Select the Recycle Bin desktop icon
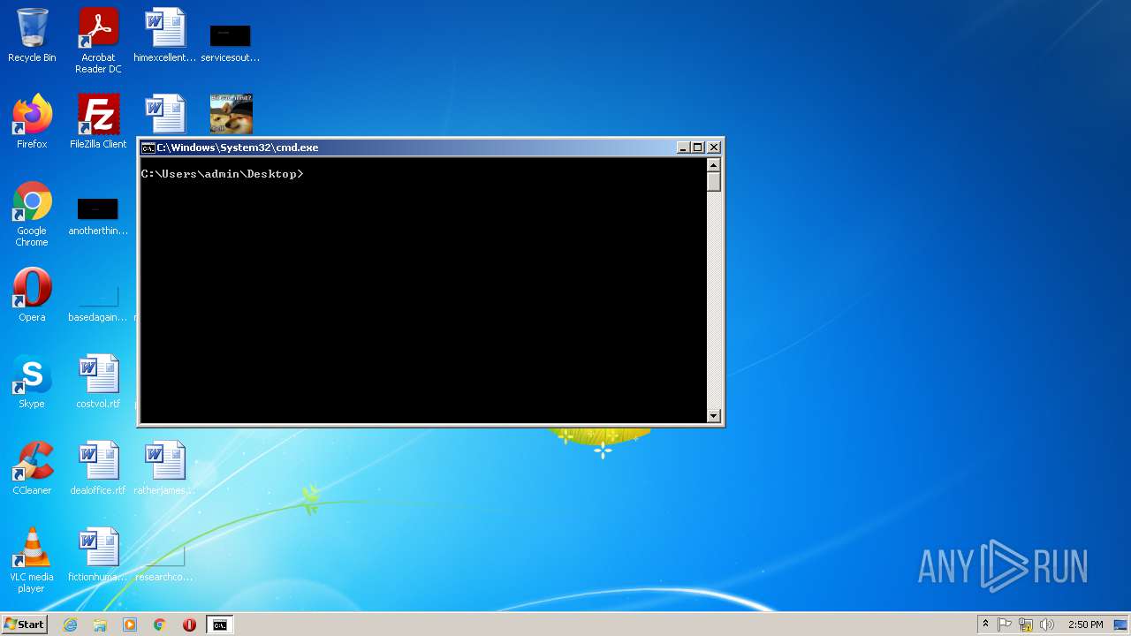Image resolution: width=1131 pixels, height=636 pixels. pos(32,35)
